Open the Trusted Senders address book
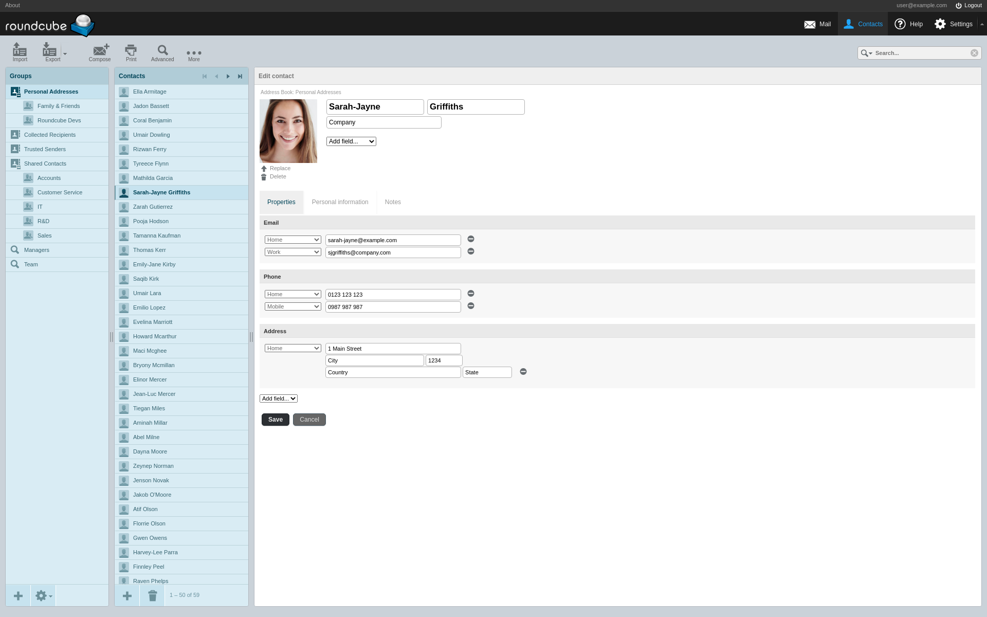This screenshot has height=617, width=987. 57,149
